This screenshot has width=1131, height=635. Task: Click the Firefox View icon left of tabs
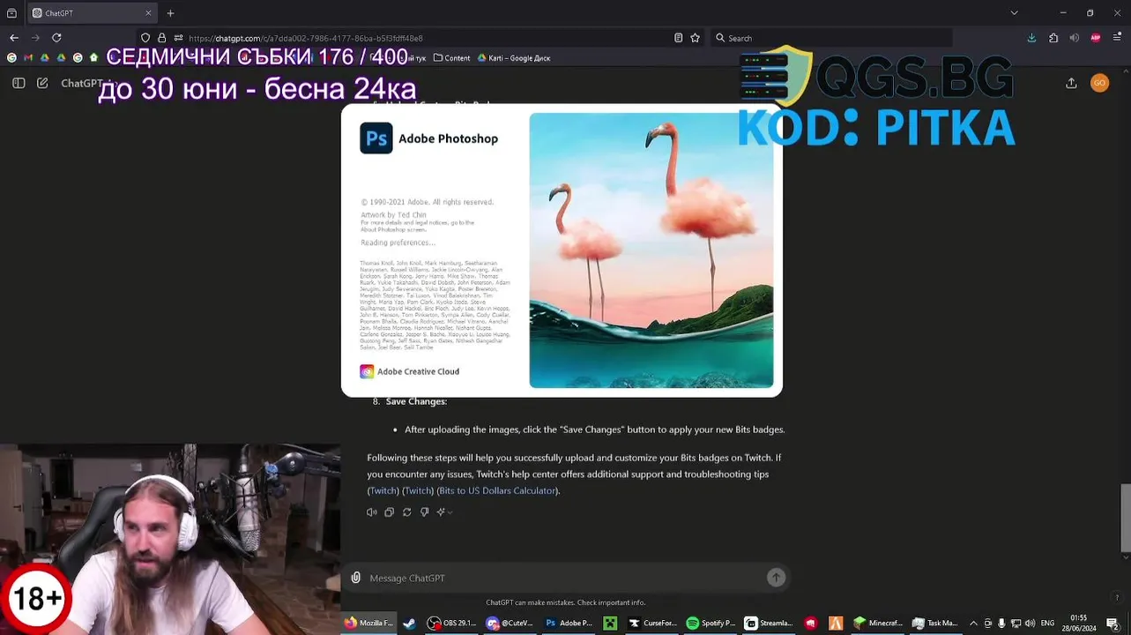click(11, 13)
